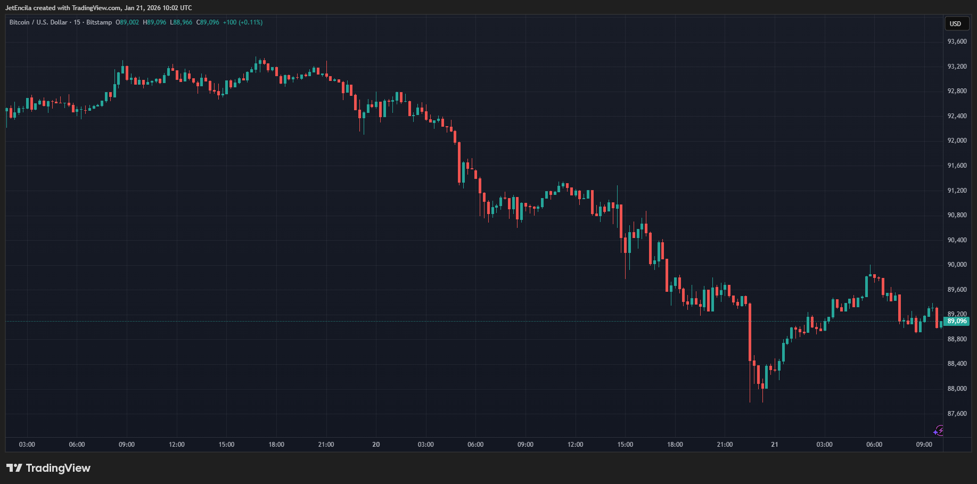Viewport: 977px width, 484px height.
Task: Open the USD currency selector
Action: 956,23
